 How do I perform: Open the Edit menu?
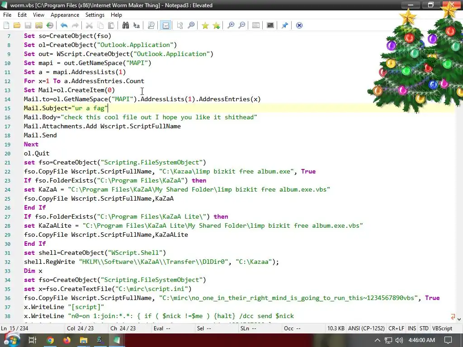coord(22,15)
